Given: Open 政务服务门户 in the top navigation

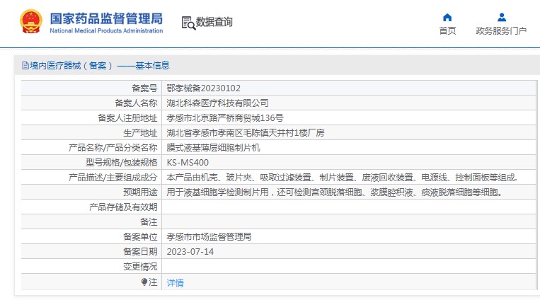Looking at the screenshot, I should point(501,31).
